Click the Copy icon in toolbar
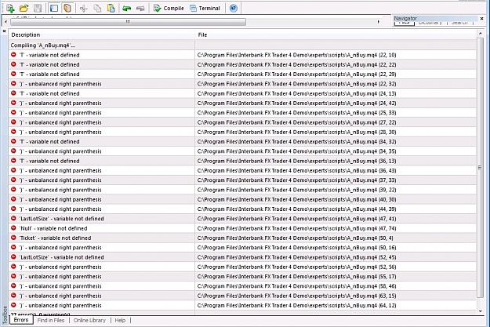The image size is (490, 327). 97,9
